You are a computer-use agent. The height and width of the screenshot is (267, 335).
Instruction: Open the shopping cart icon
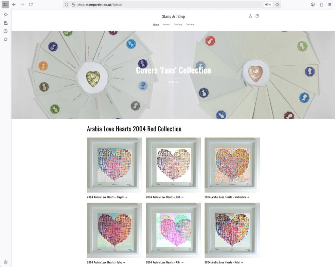point(257,16)
